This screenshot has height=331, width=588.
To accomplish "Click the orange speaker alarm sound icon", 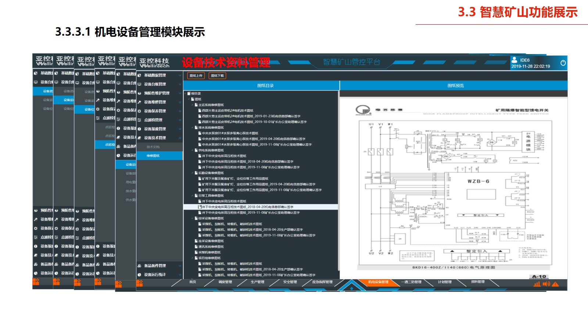I will click(x=546, y=284).
